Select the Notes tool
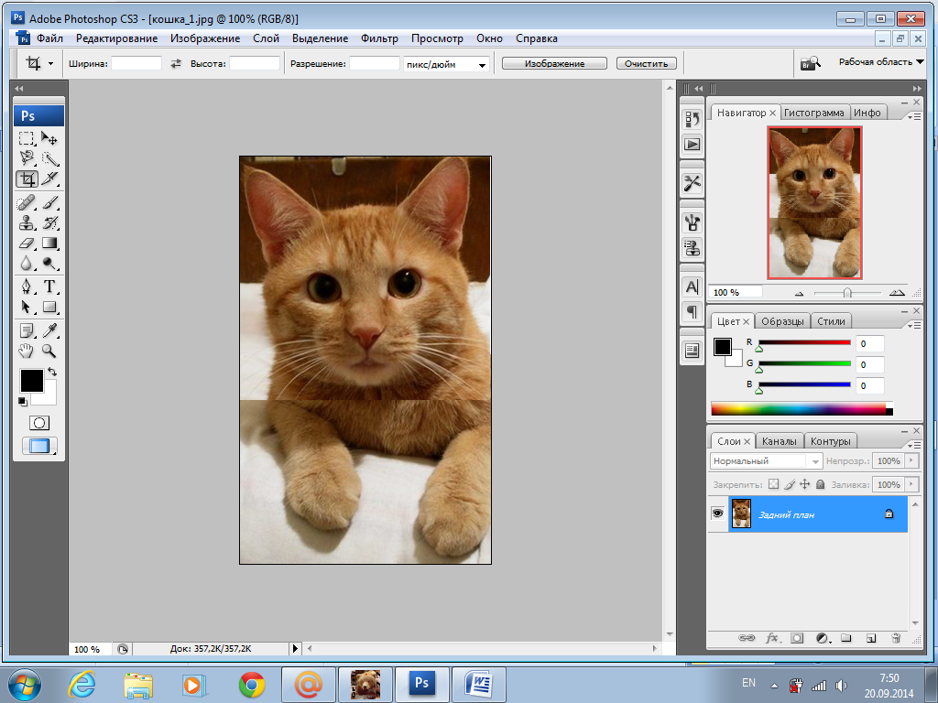 click(27, 330)
